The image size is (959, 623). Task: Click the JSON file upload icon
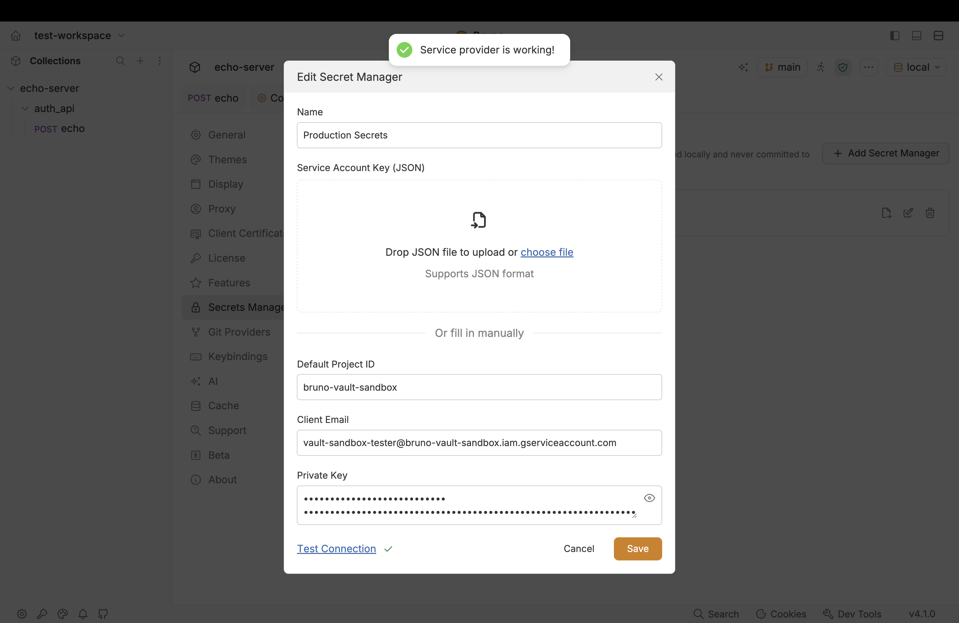click(x=479, y=220)
